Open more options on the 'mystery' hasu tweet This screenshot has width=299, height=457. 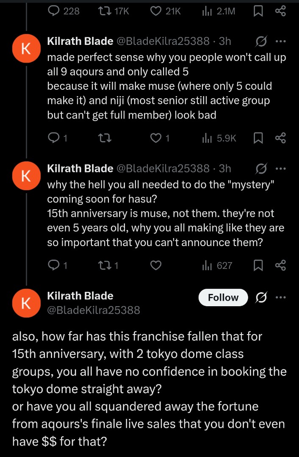coord(280,168)
